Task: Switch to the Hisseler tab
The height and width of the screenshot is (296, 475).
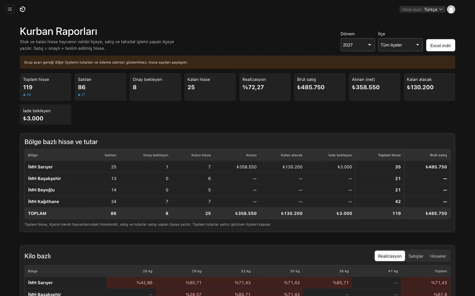Action: [x=438, y=256]
